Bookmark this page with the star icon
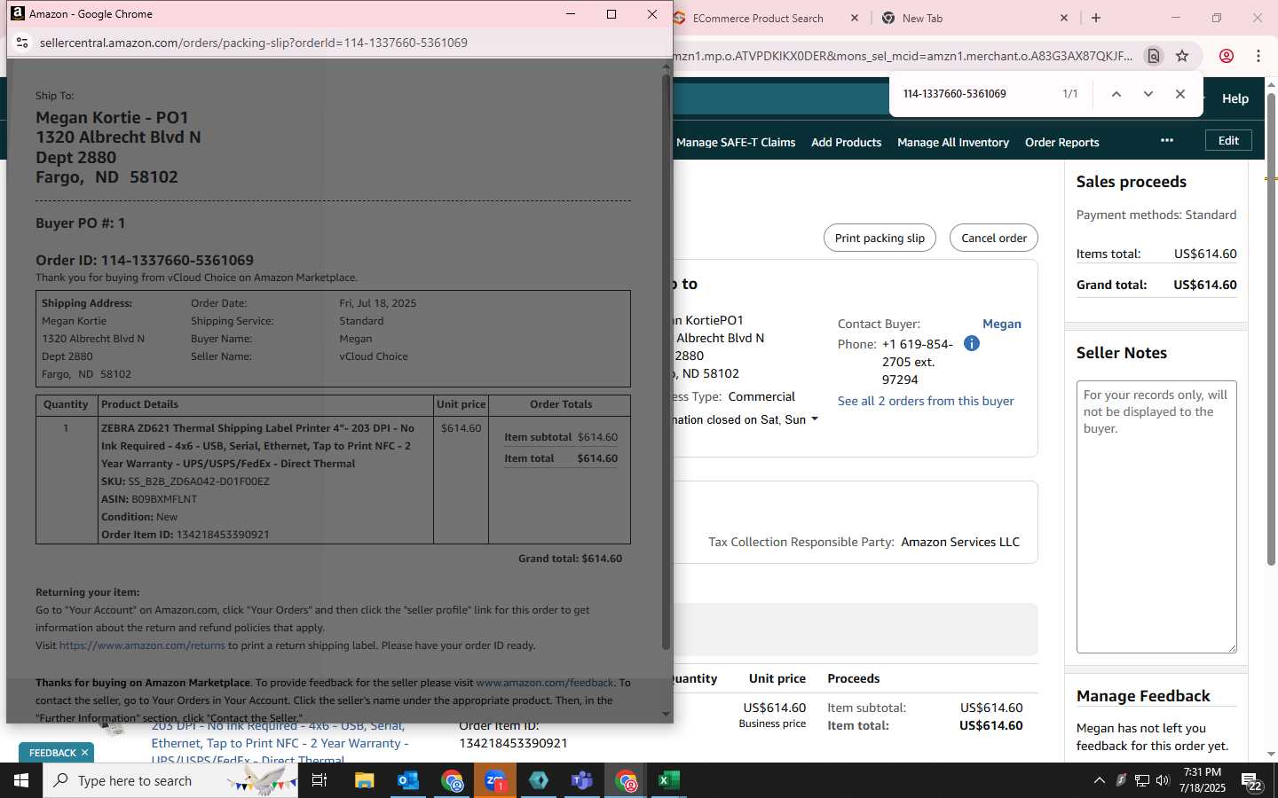The width and height of the screenshot is (1278, 798). 1182,56
